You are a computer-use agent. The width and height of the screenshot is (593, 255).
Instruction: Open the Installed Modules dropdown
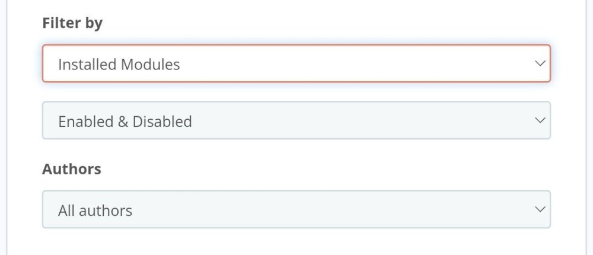point(296,63)
